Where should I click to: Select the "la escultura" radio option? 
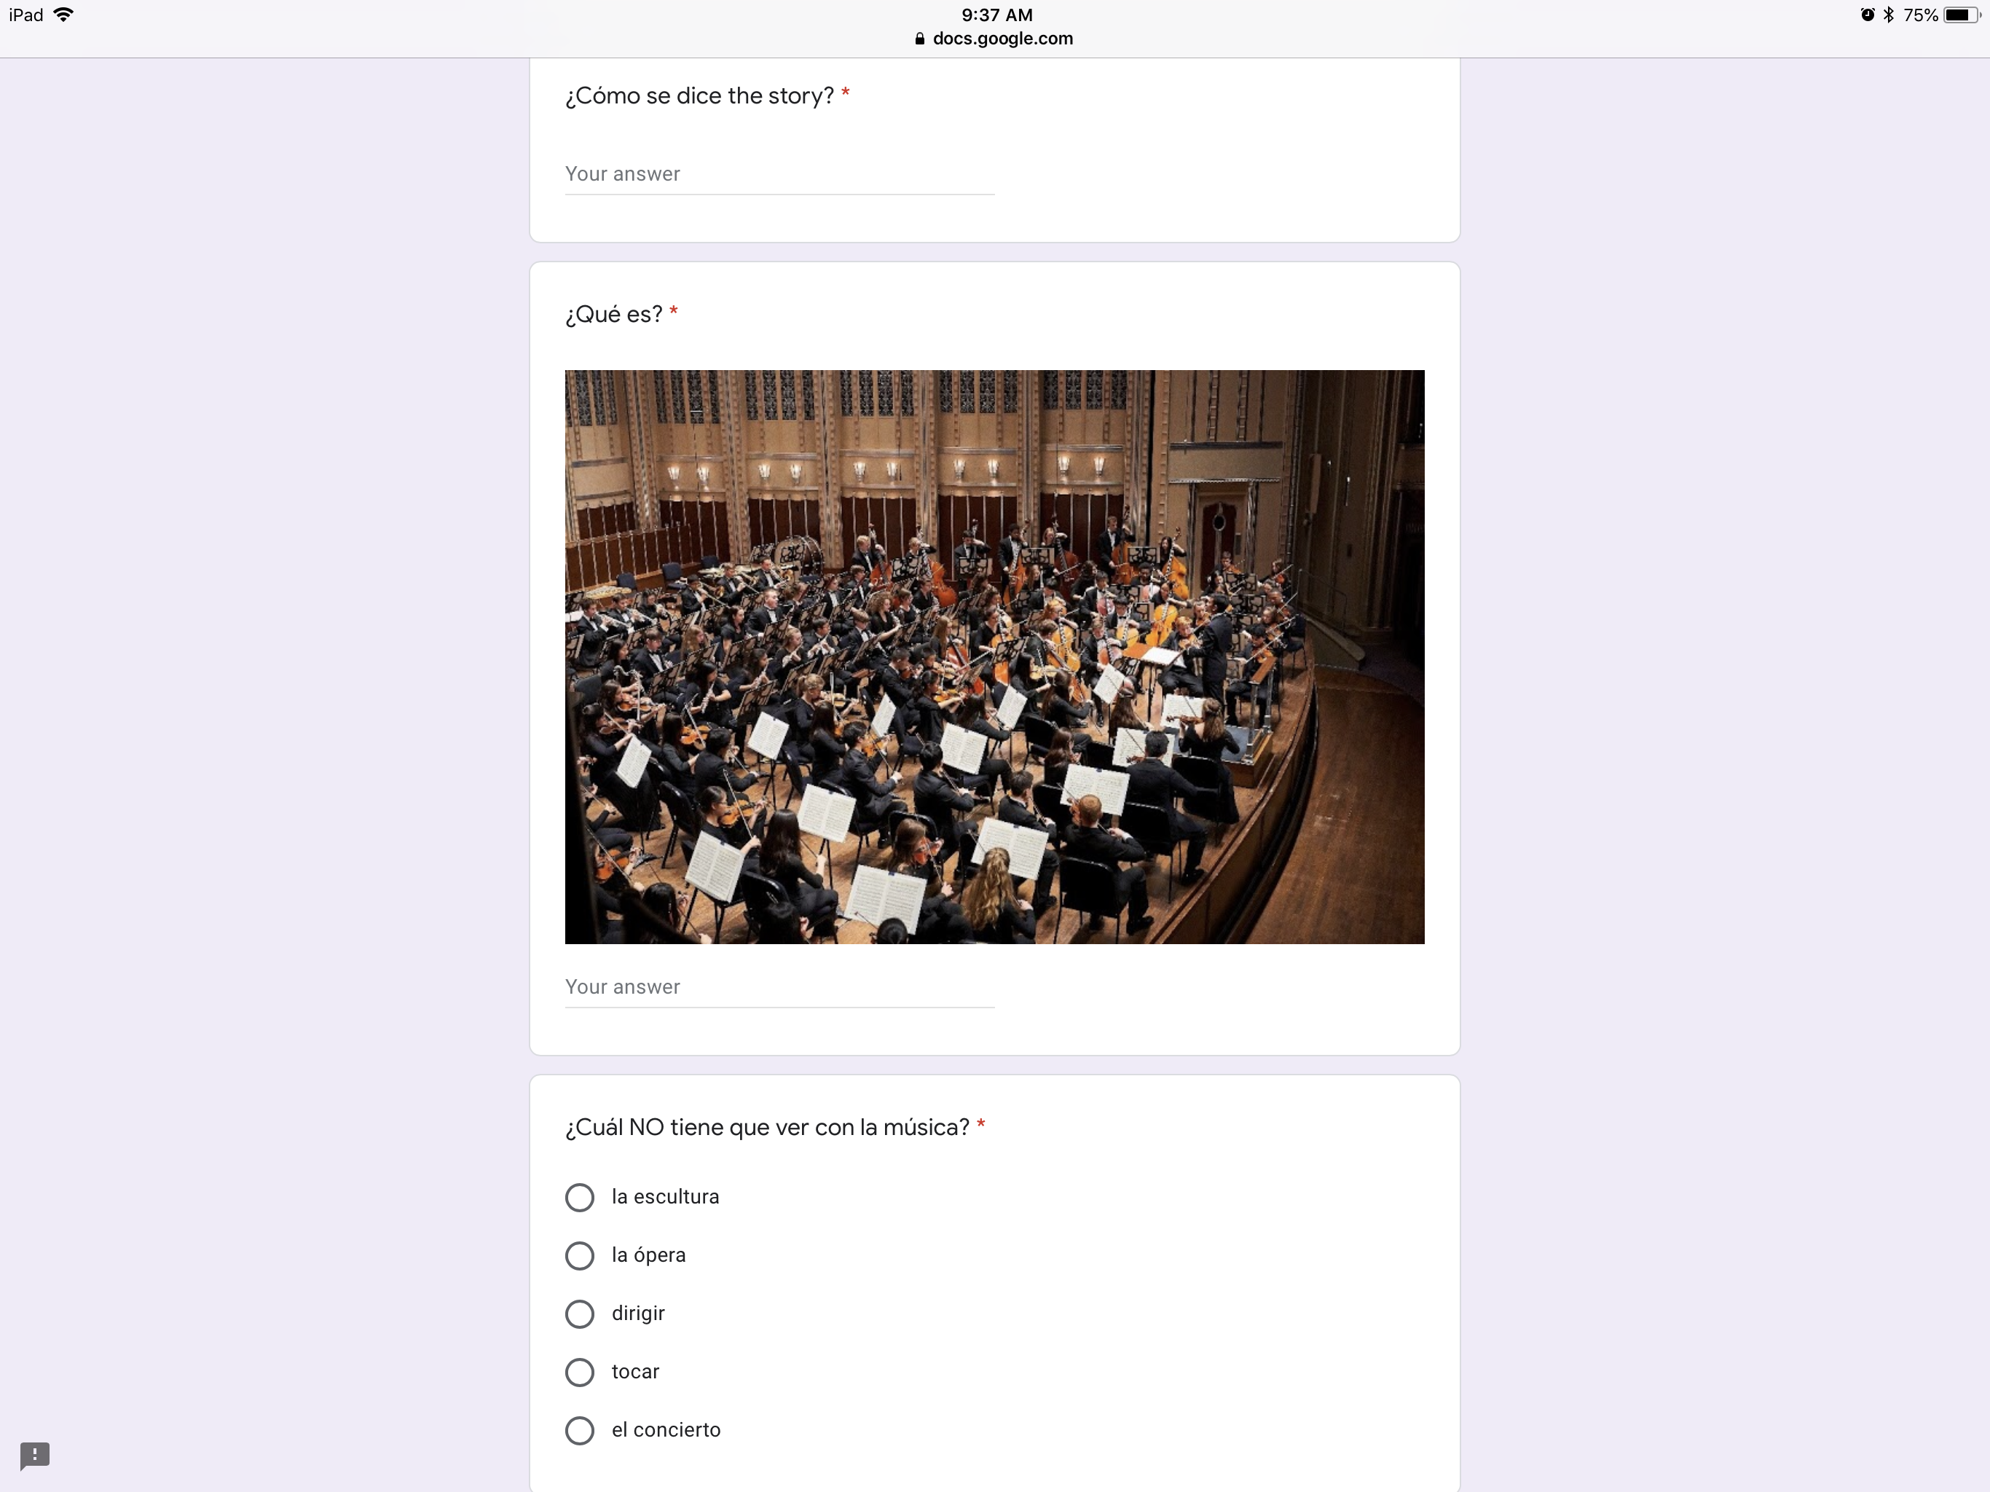pyautogui.click(x=579, y=1197)
